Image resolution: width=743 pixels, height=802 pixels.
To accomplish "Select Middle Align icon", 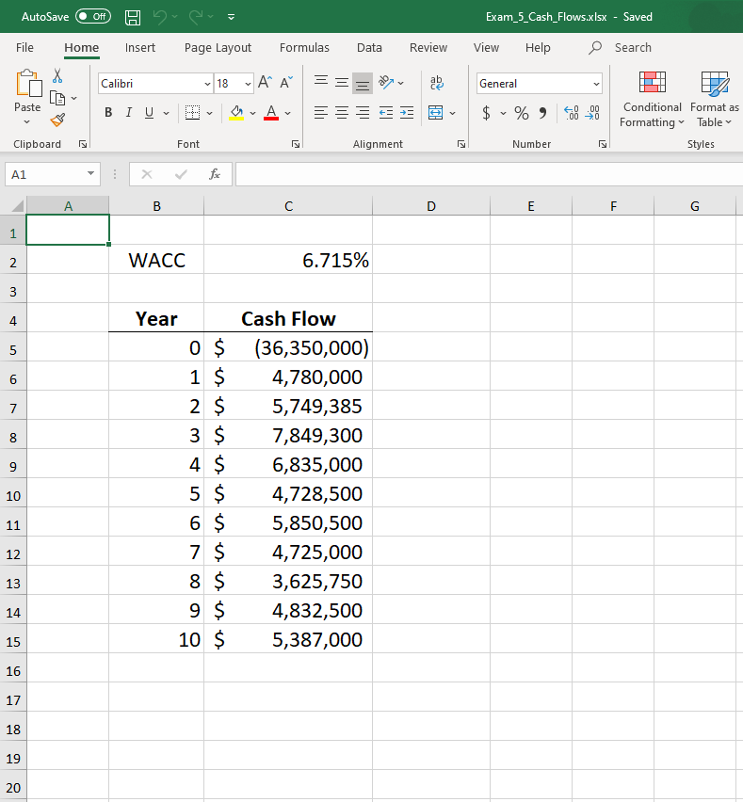I will tap(342, 82).
